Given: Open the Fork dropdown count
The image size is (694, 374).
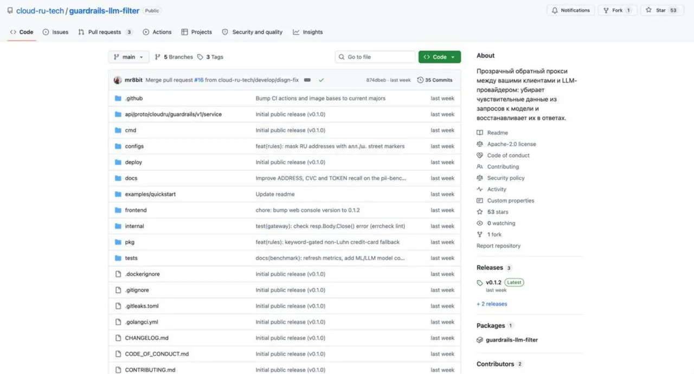Looking at the screenshot, I should (x=628, y=10).
